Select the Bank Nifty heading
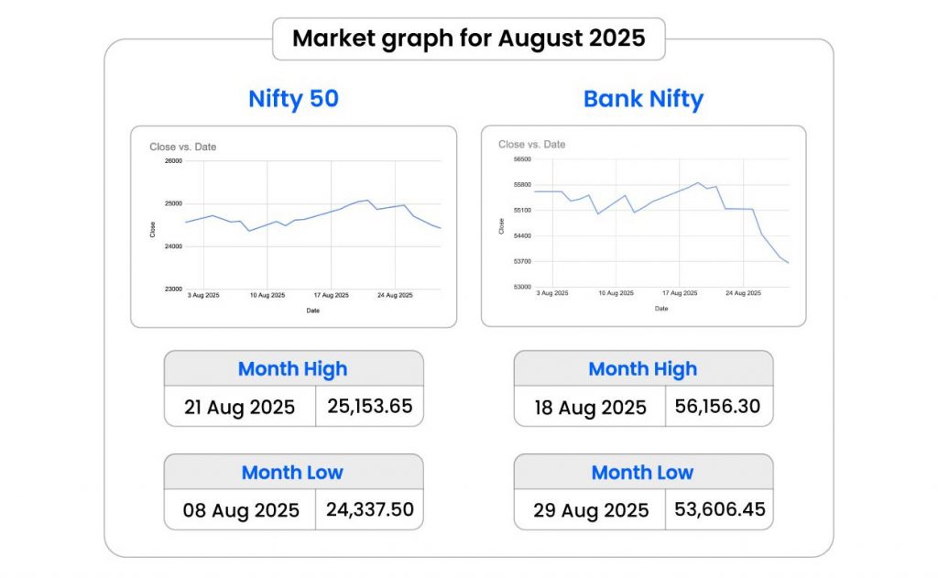The image size is (938, 578). point(643,99)
